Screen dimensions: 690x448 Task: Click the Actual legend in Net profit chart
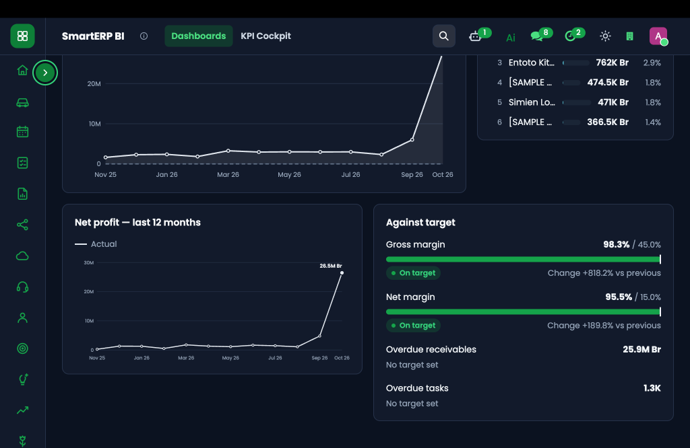[x=96, y=244]
